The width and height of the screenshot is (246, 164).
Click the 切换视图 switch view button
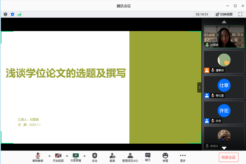pyautogui.click(x=224, y=14)
